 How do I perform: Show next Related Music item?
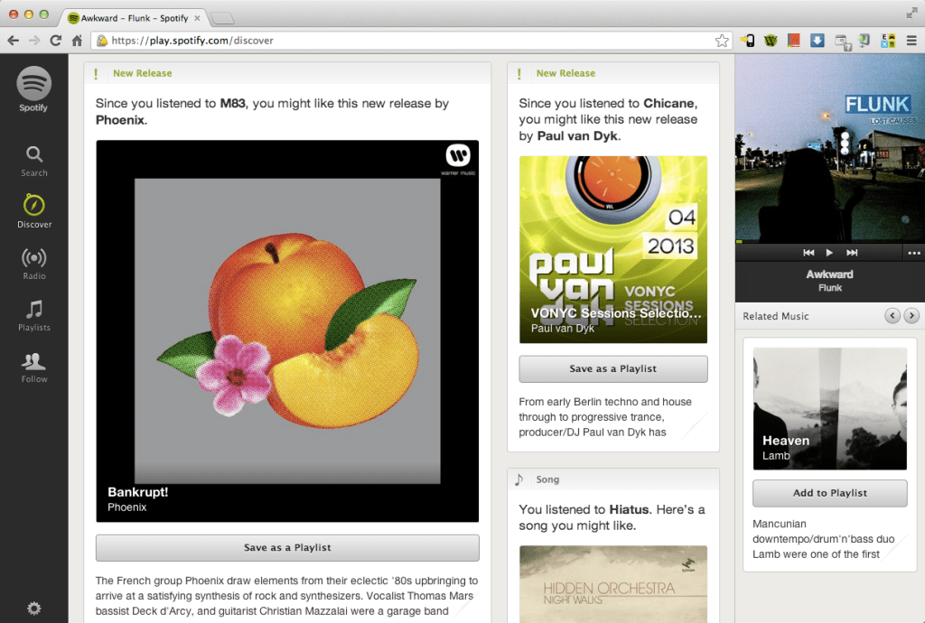pos(911,315)
